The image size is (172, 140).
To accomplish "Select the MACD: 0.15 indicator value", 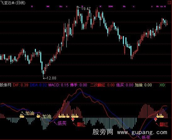I will coord(58,85).
